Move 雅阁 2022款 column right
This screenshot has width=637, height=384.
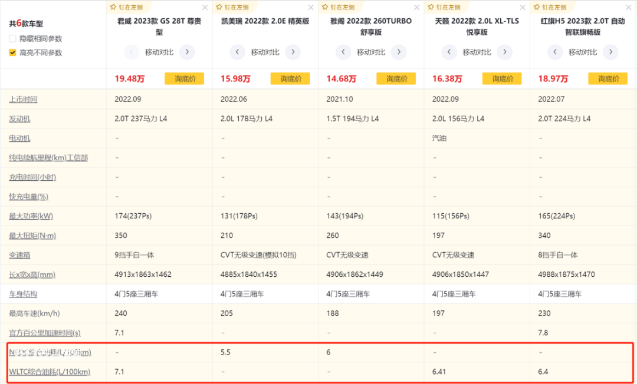399,52
